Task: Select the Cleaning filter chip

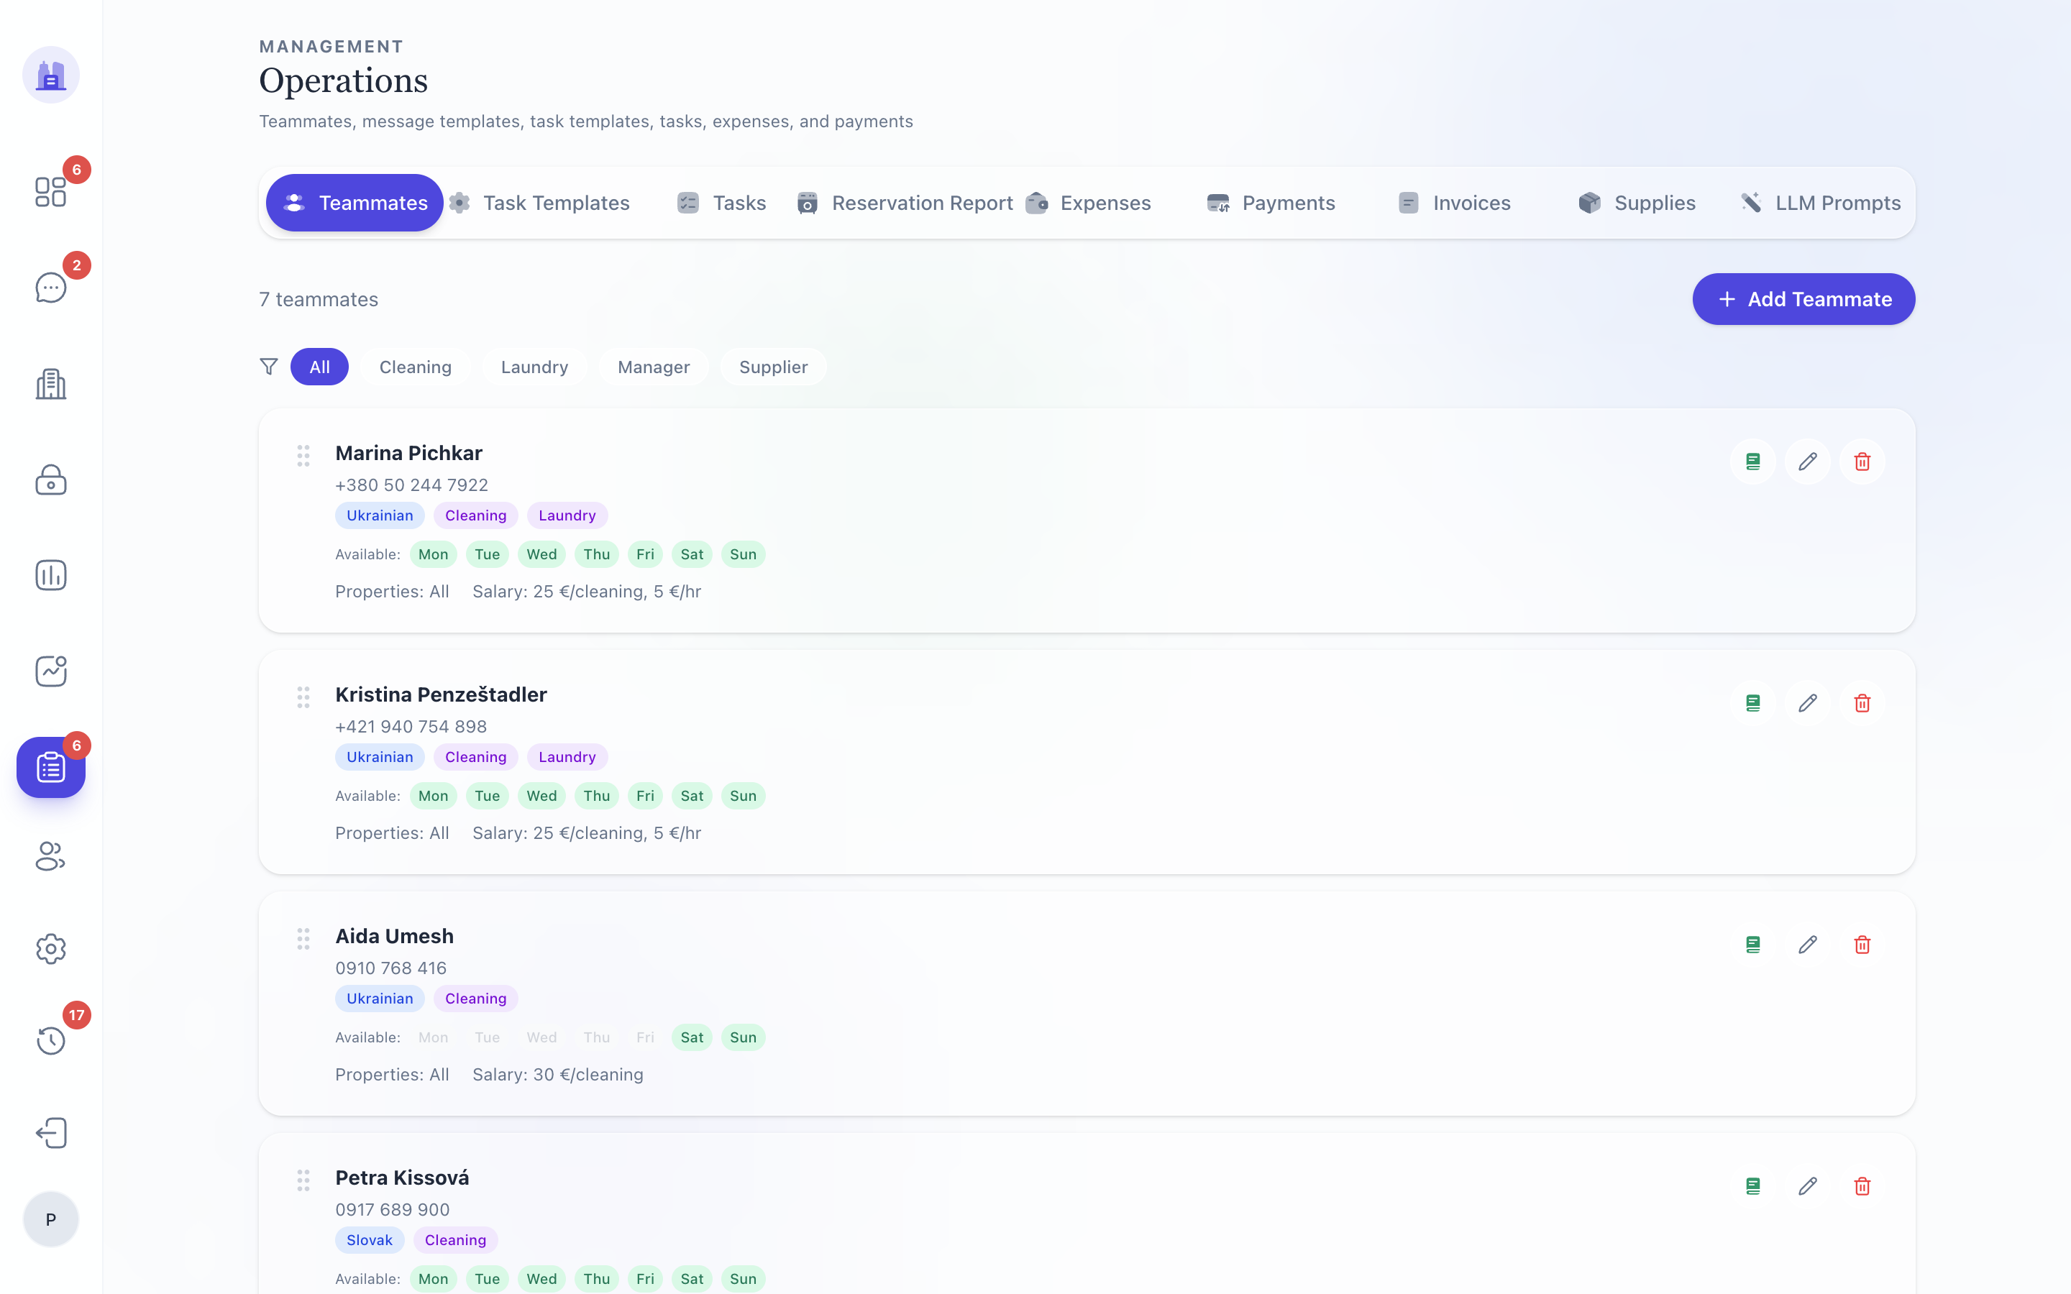Action: [415, 367]
